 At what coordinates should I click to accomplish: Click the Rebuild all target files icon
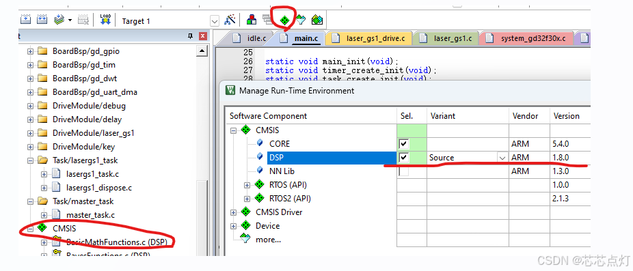coord(42,19)
